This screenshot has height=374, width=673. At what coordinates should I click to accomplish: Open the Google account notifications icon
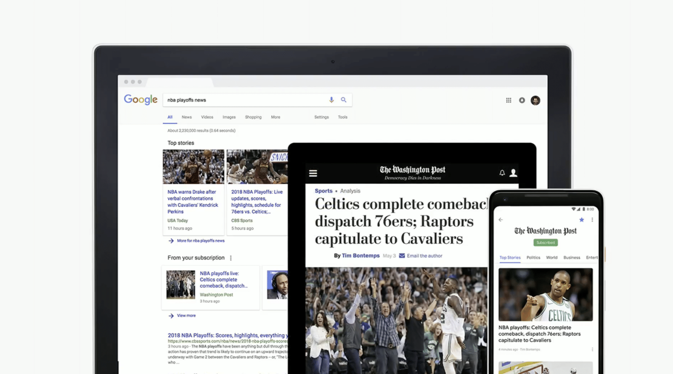(x=522, y=100)
